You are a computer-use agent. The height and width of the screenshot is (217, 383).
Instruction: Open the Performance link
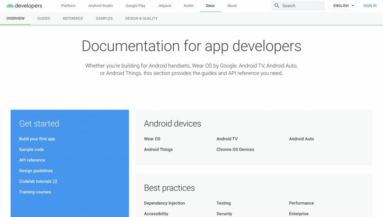[x=302, y=203]
